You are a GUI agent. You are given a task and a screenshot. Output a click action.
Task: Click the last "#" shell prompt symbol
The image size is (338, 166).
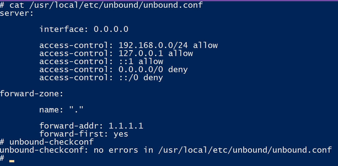2,158
